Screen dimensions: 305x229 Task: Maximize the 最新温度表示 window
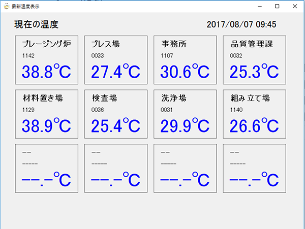coord(277,6)
